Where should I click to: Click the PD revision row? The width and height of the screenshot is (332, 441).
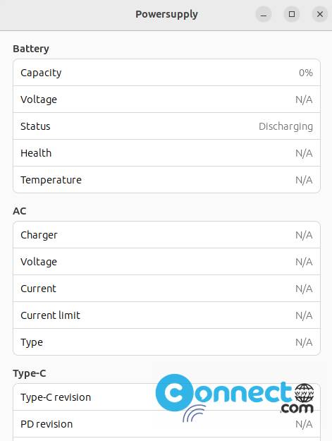coord(166,424)
